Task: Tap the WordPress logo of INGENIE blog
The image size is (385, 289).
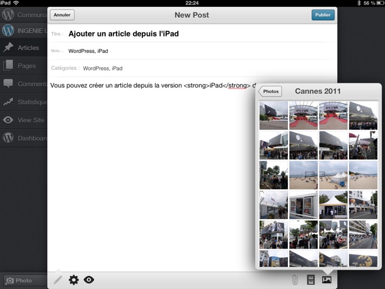Action: coord(8,30)
